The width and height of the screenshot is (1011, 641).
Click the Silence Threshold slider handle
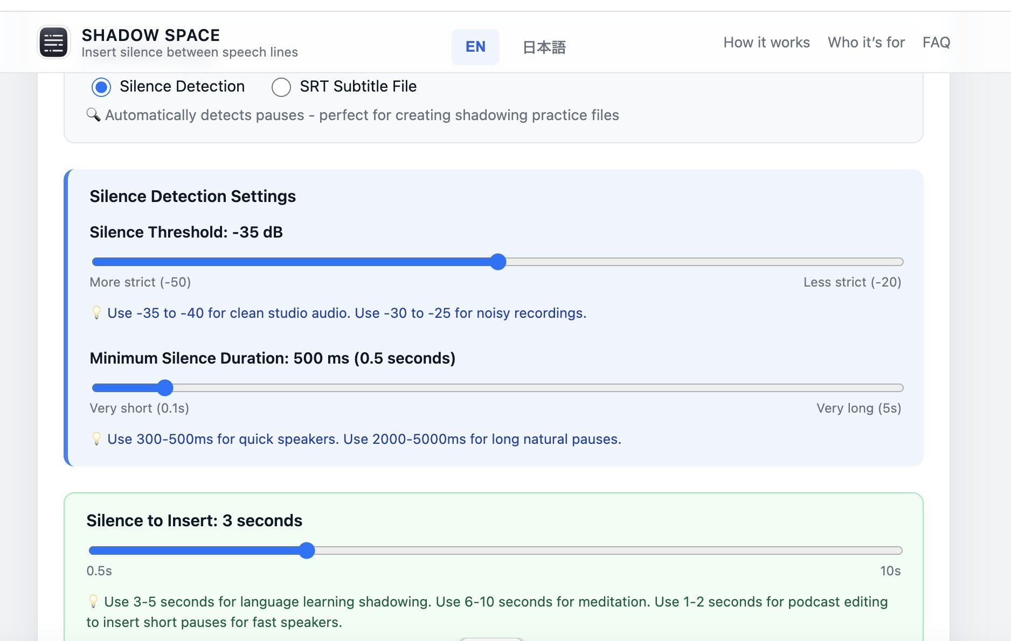pyautogui.click(x=498, y=262)
